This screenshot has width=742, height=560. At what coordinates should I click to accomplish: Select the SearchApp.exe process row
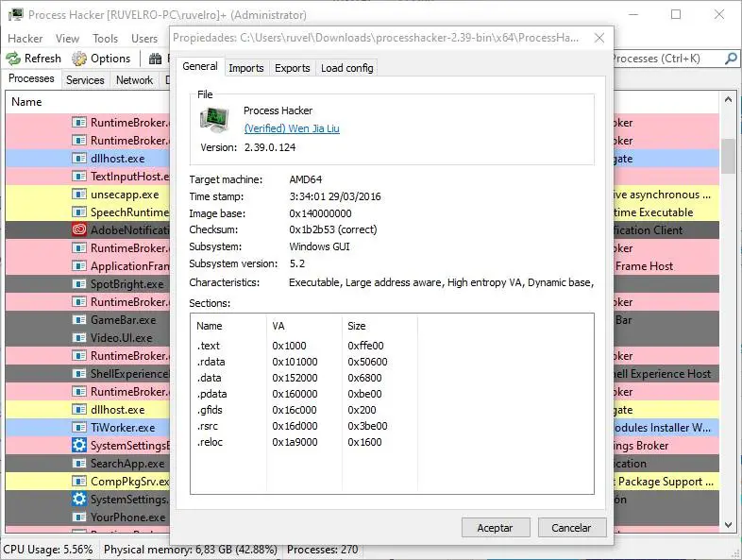coord(88,464)
